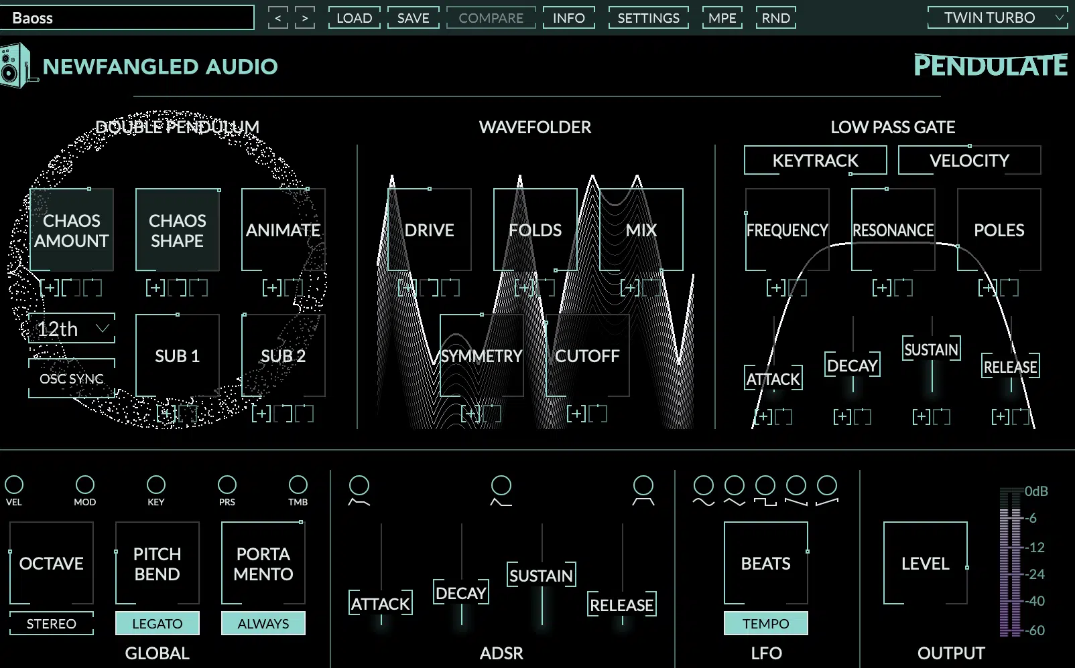
Task: Click the SUB 2 control box
Action: pyautogui.click(x=283, y=355)
